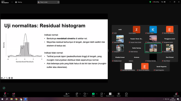Click the Record button in toolbar
The image size is (181, 101).
coord(118,95)
